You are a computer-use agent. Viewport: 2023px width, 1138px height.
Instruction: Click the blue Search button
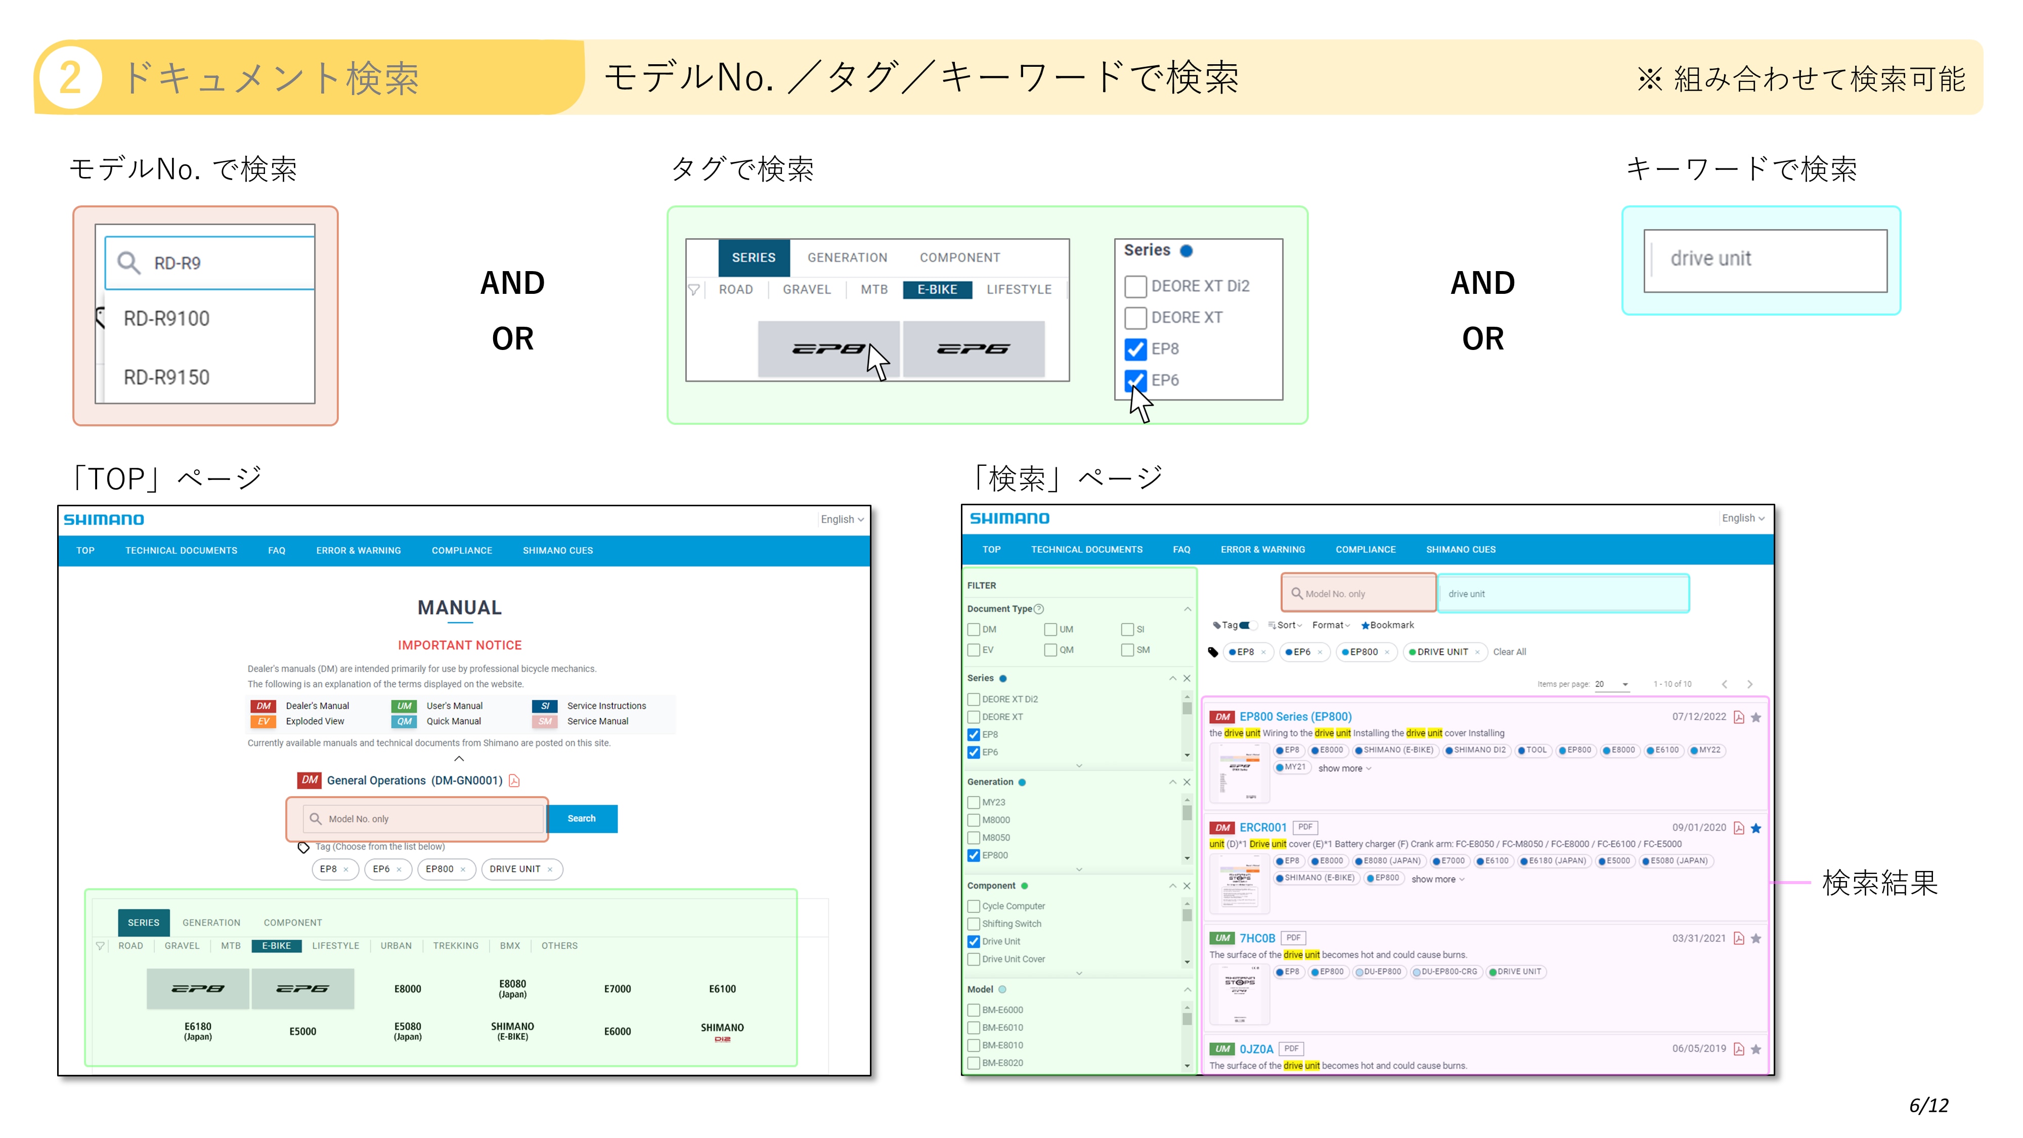point(581,818)
